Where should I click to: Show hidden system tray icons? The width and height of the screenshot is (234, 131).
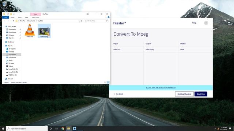(x=215, y=128)
